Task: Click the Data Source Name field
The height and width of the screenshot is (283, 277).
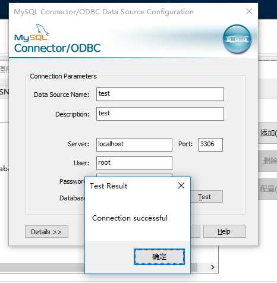Action: [x=160, y=94]
